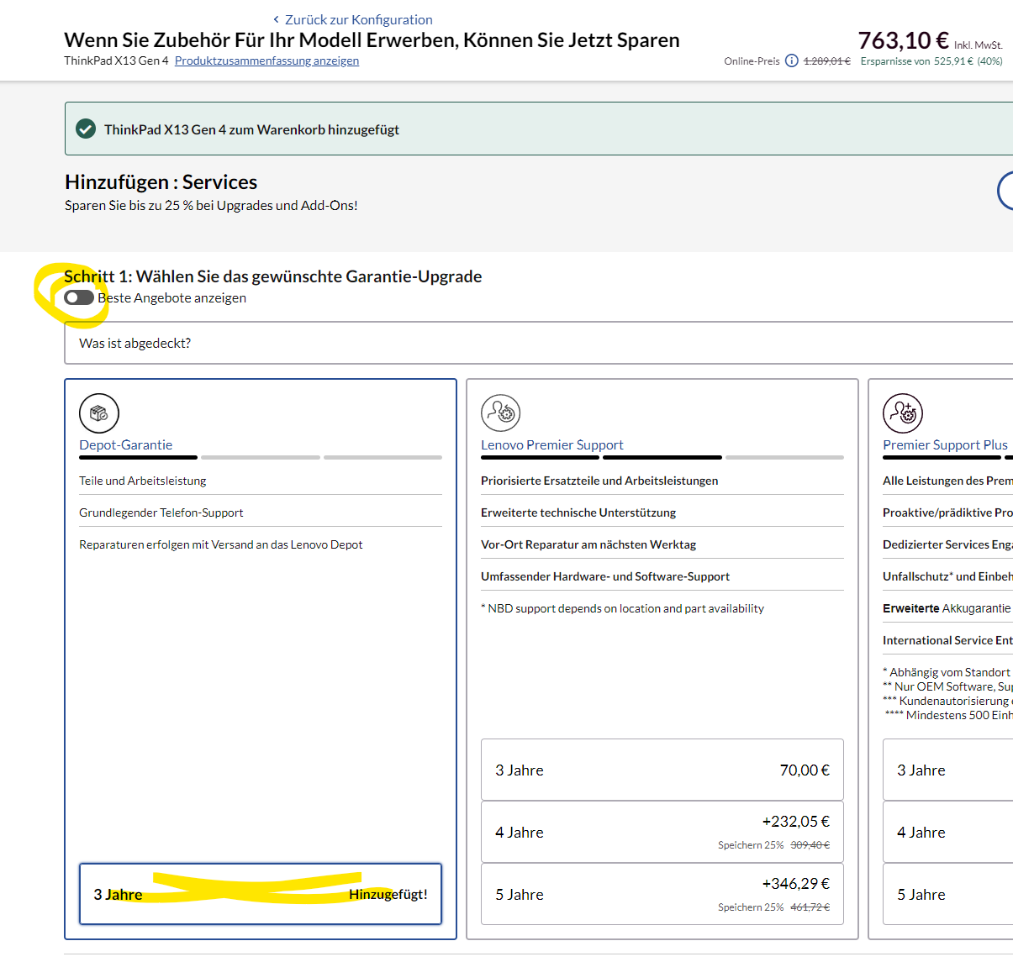Click the partially visible circular button beside Services
The image size is (1013, 962).
tap(1005, 191)
